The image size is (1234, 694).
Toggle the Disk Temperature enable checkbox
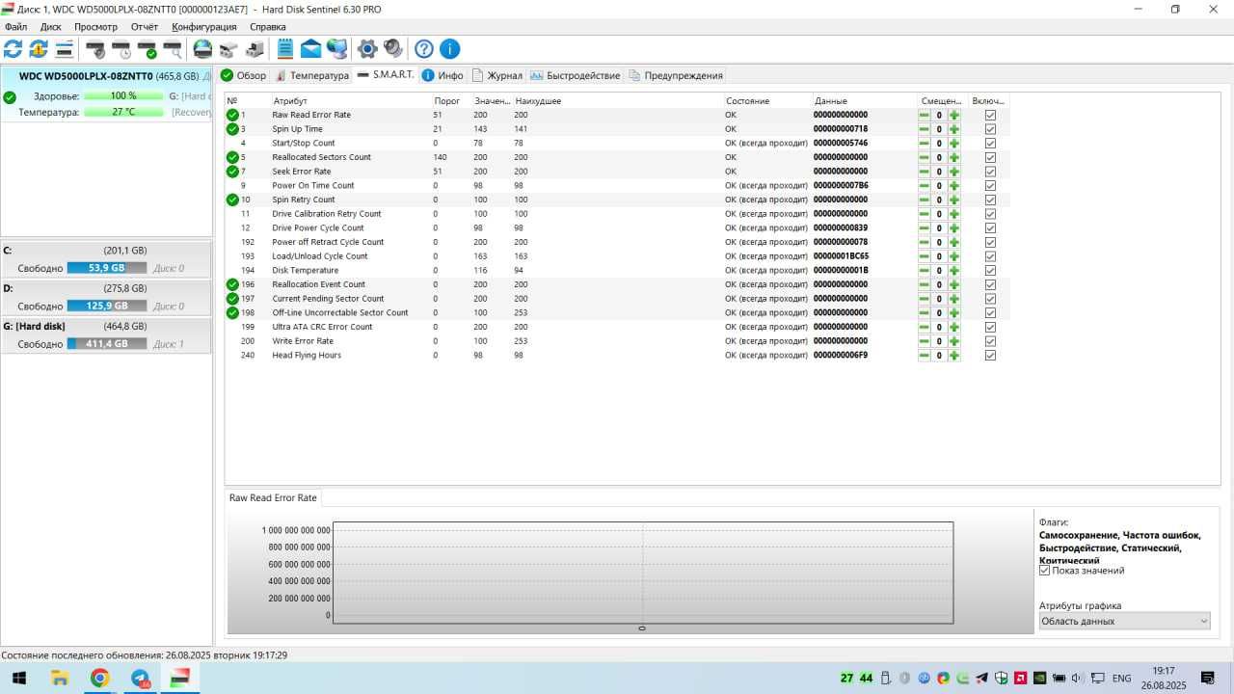coord(990,271)
